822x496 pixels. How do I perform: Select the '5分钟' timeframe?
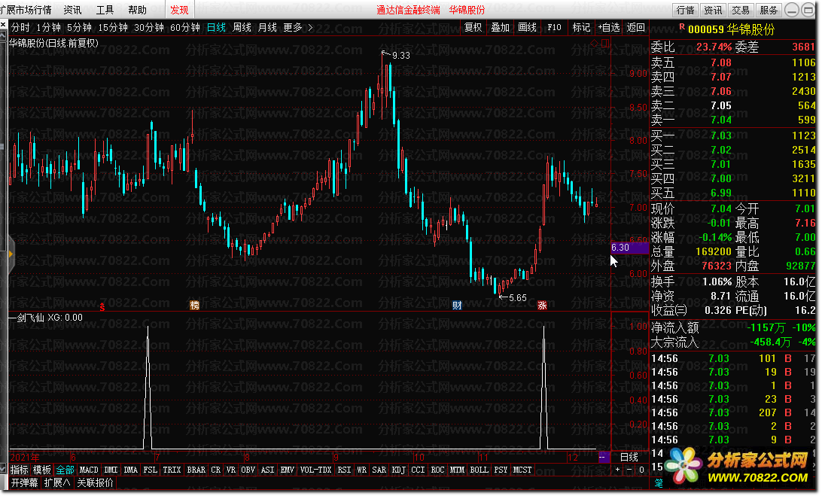point(79,27)
